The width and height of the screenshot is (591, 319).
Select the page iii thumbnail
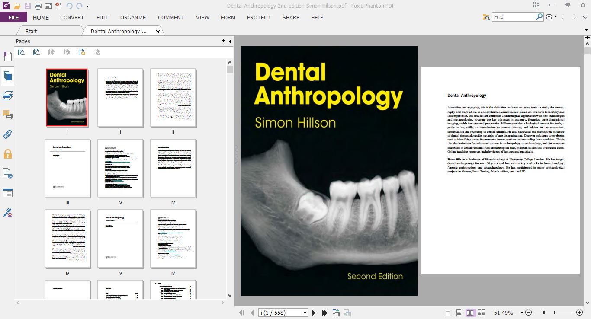point(67,168)
